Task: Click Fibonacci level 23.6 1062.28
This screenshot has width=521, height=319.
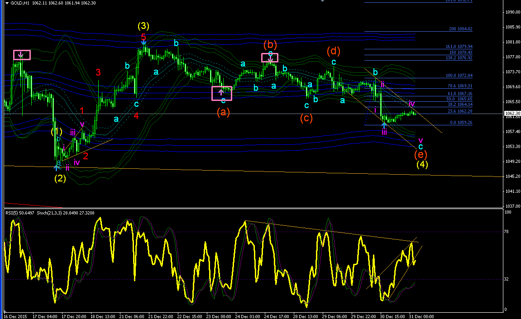Action: pos(460,111)
